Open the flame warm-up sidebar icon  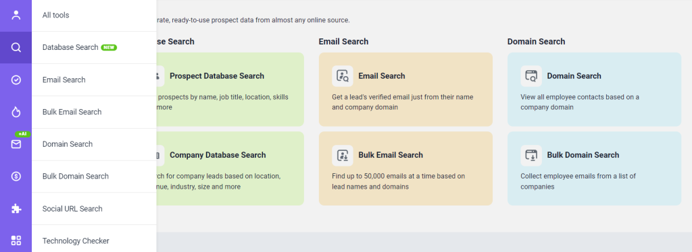click(x=16, y=112)
